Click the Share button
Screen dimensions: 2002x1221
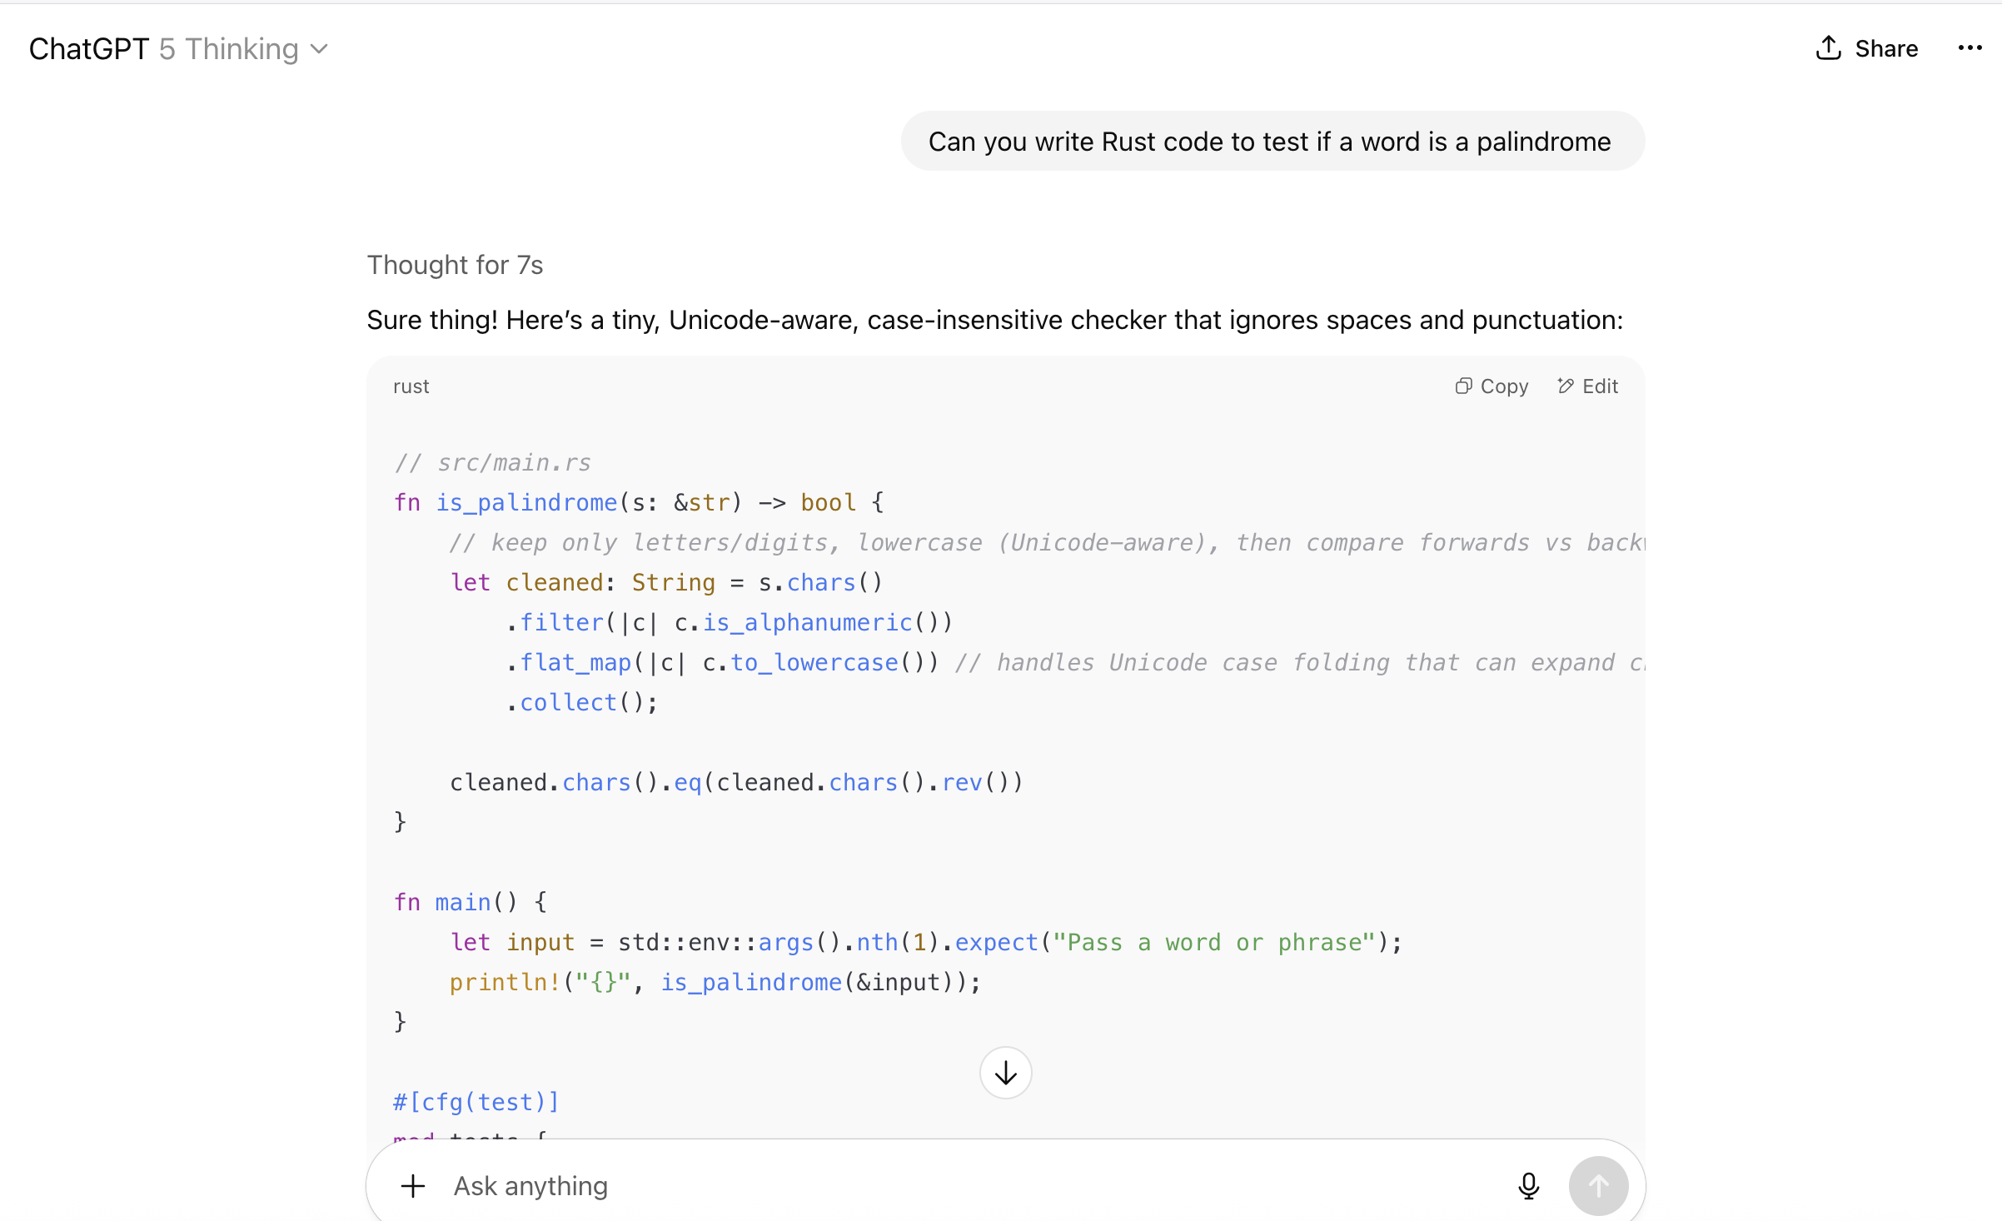(1866, 48)
